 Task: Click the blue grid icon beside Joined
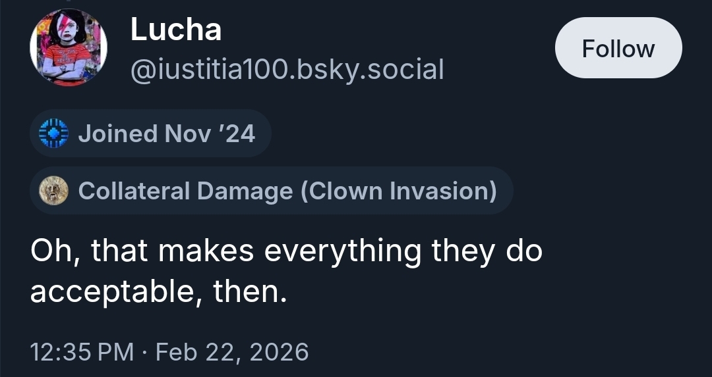[54, 134]
